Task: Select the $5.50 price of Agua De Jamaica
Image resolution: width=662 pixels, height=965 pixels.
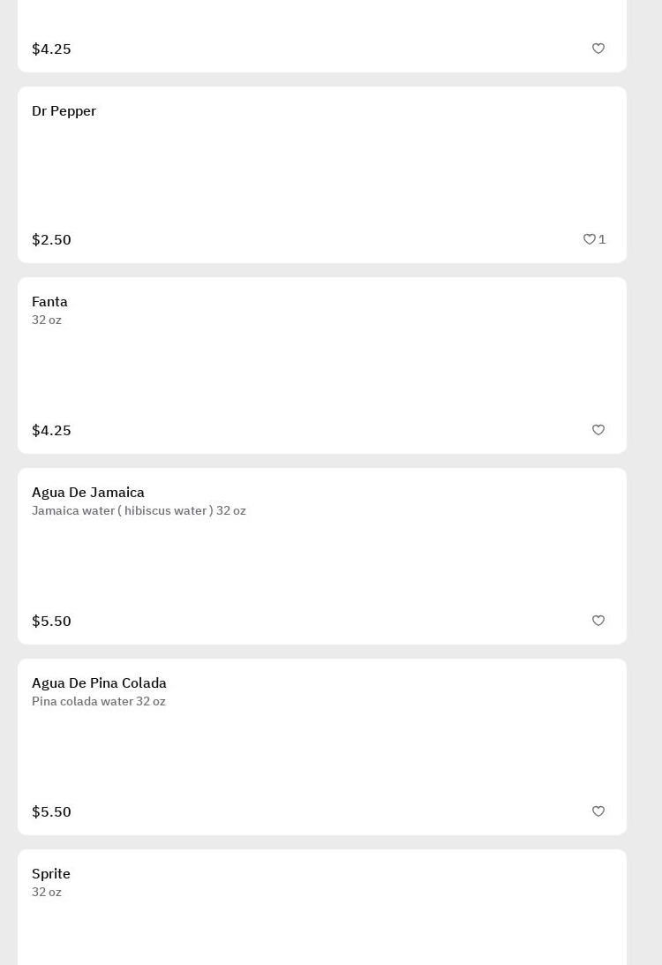Action: point(51,622)
